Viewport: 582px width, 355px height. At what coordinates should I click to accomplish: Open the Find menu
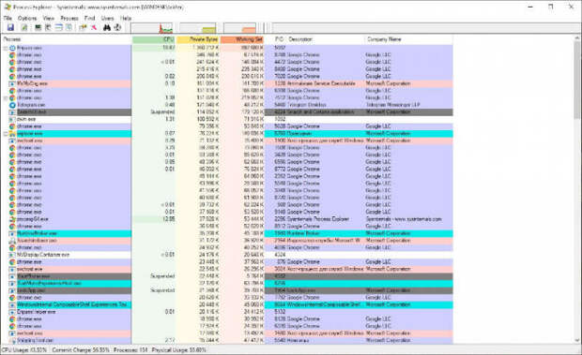tap(89, 18)
